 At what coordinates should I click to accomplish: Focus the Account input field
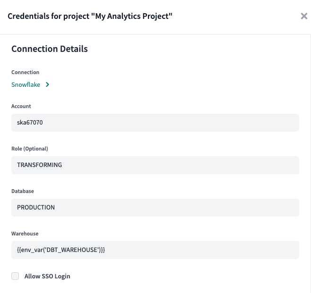[155, 123]
